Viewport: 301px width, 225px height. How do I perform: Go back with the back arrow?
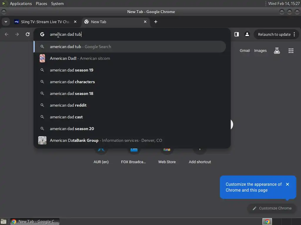[x=6, y=34]
